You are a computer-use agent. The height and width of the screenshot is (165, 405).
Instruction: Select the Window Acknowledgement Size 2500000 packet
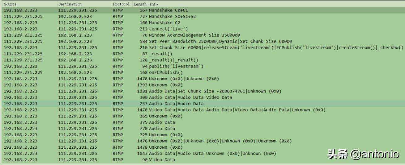coord(194,35)
